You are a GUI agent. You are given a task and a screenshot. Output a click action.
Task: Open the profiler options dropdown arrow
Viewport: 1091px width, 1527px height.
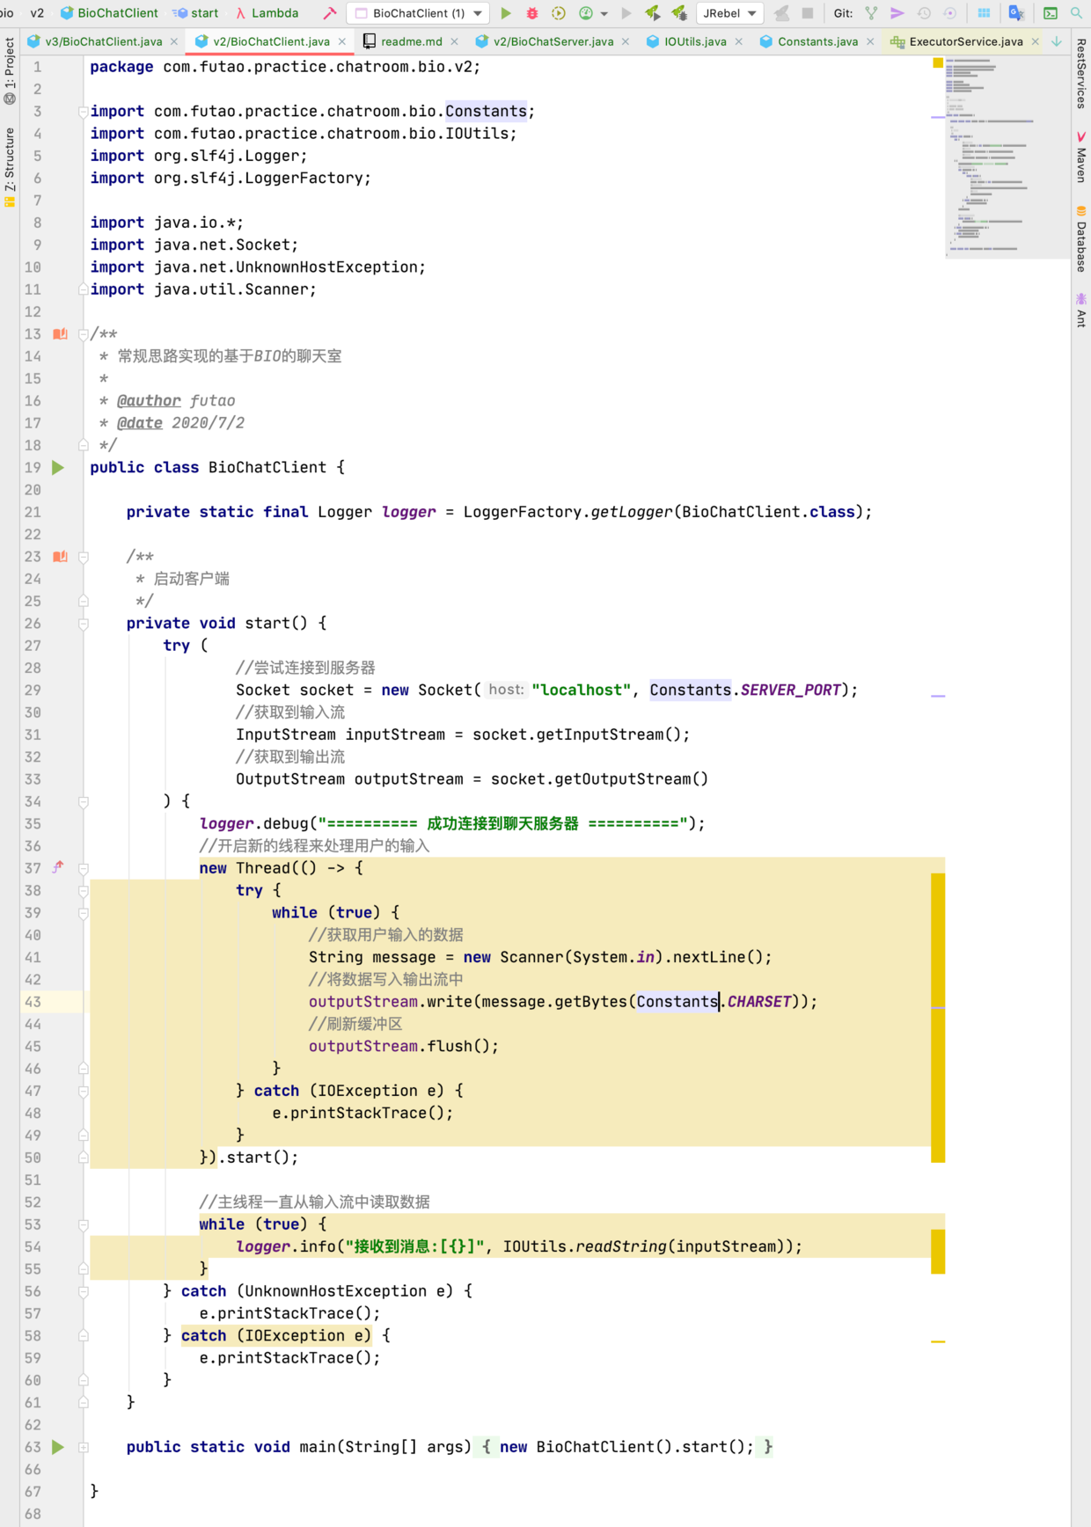pyautogui.click(x=604, y=14)
